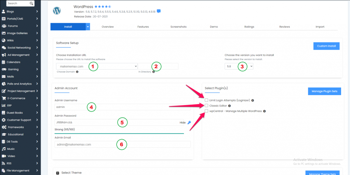This screenshot has width=350, height=175.
Task: Click the Admin Email field
Action: pyautogui.click(x=123, y=144)
